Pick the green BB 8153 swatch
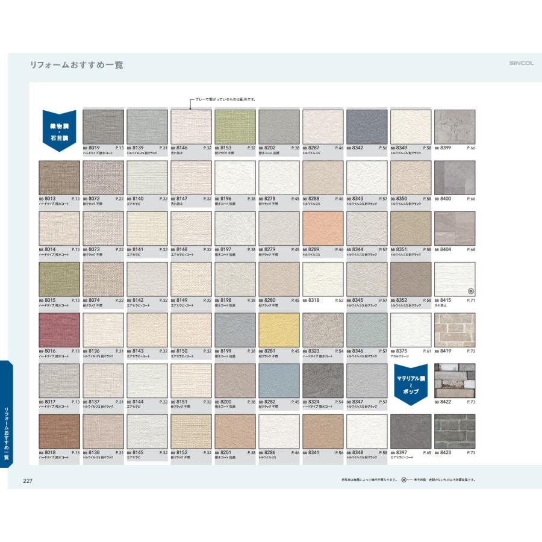542x542 pixels. 235,126
